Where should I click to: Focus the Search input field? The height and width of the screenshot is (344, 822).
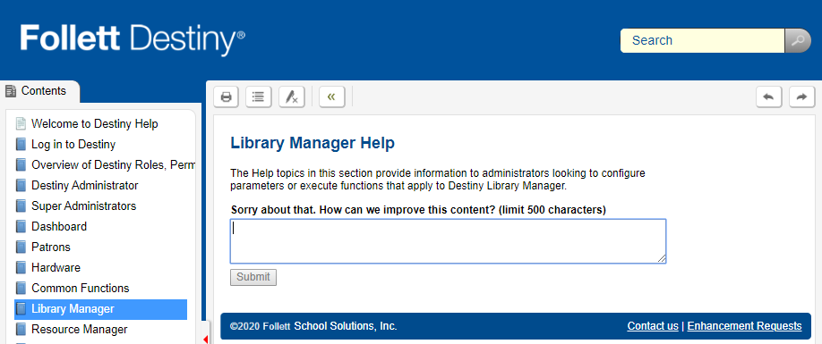(x=703, y=40)
